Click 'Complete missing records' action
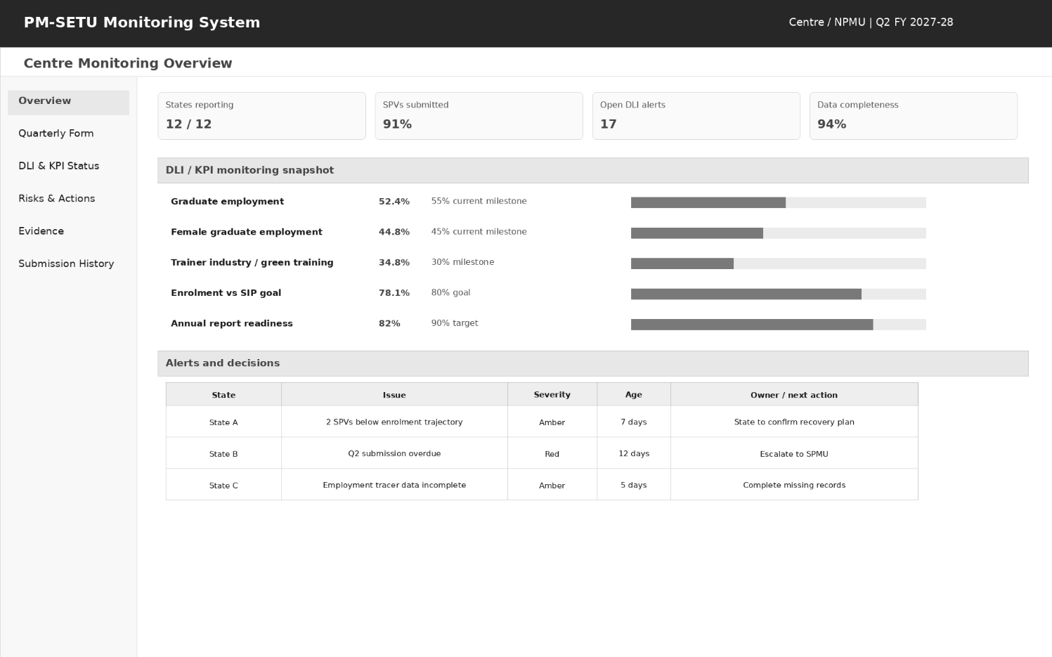This screenshot has height=657, width=1052. (x=794, y=486)
